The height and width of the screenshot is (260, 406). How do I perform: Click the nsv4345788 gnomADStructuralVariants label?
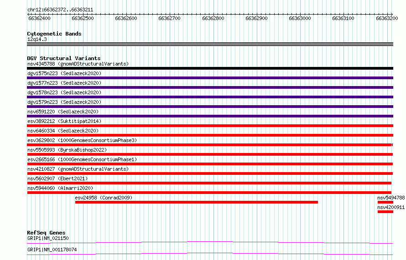(x=78, y=64)
